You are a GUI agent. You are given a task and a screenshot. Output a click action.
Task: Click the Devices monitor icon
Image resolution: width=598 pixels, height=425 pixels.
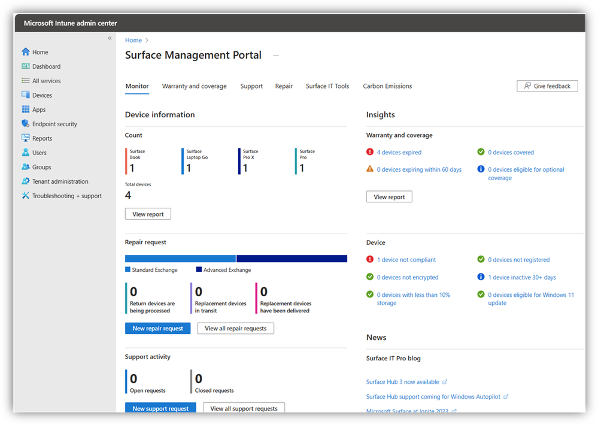coord(26,95)
